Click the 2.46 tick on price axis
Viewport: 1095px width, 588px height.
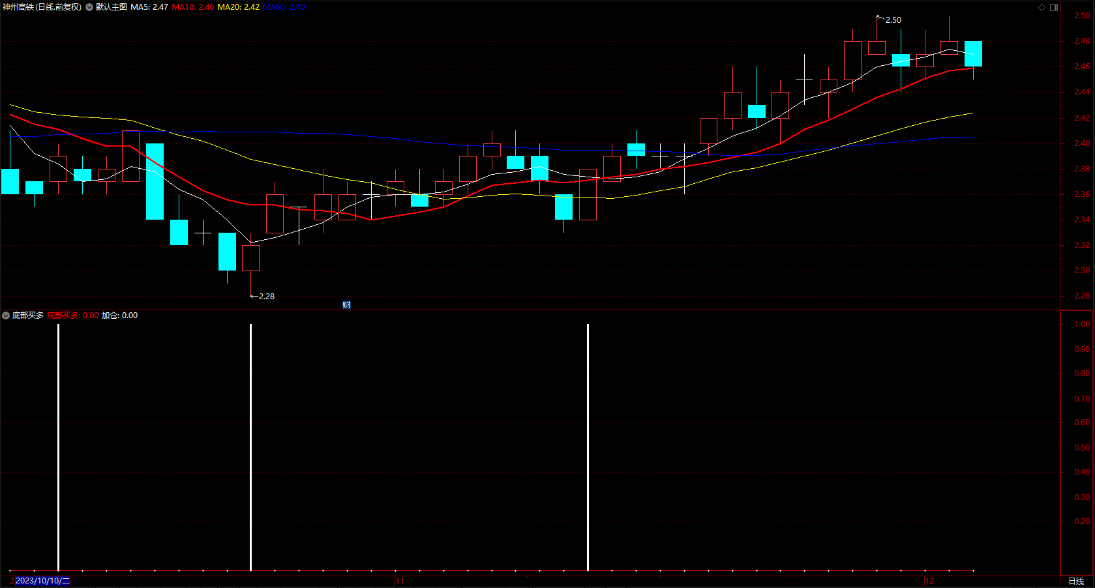point(1082,66)
